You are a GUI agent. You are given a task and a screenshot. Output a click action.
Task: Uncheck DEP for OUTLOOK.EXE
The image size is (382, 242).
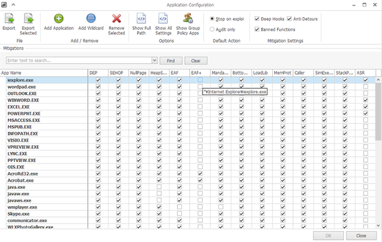pos(98,93)
